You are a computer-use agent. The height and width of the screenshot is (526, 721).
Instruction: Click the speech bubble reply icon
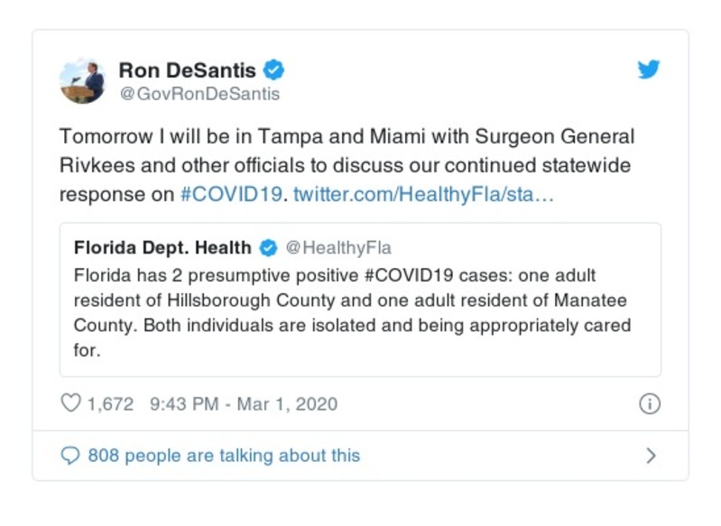70,456
